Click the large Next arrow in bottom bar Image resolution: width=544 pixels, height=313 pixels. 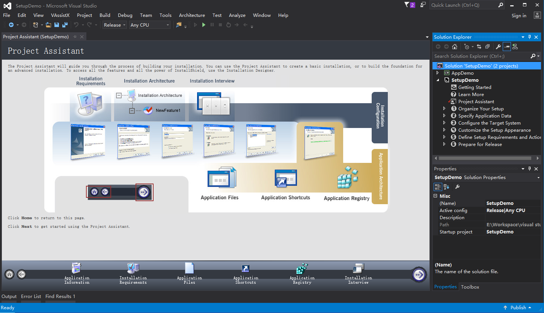click(x=419, y=275)
